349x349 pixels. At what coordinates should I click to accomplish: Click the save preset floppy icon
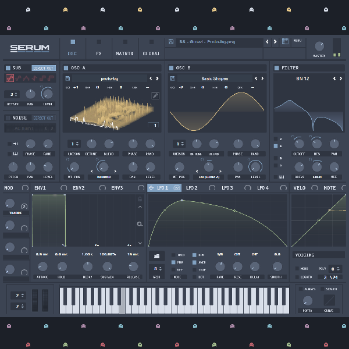(x=171, y=42)
